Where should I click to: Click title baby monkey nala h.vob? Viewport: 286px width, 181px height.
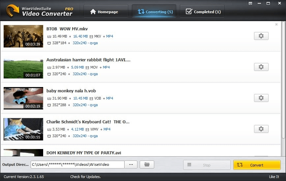point(71,91)
